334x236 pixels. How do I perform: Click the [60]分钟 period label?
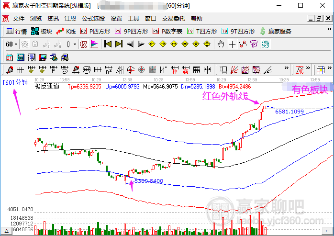(15, 82)
